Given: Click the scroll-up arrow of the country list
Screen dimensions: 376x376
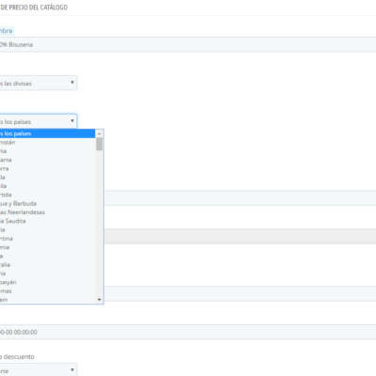Looking at the screenshot, I should (100, 133).
